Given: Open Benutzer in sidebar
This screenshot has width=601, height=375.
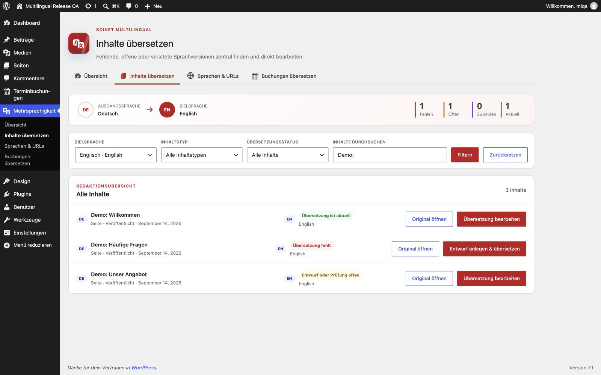Looking at the screenshot, I should tap(30, 207).
